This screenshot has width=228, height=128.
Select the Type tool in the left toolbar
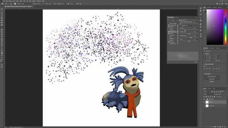(2, 46)
